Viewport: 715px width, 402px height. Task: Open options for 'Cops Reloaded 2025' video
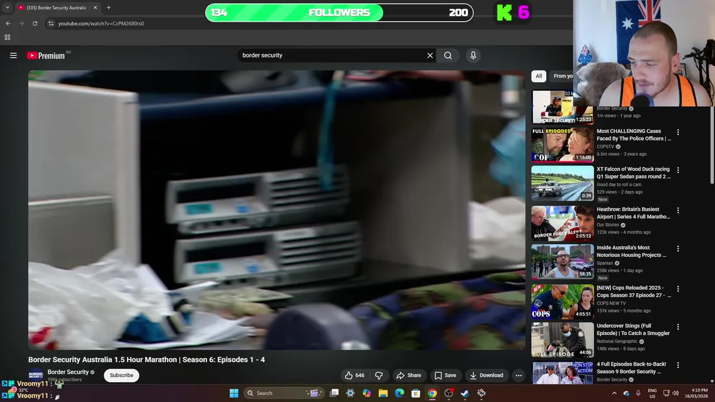tap(678, 289)
